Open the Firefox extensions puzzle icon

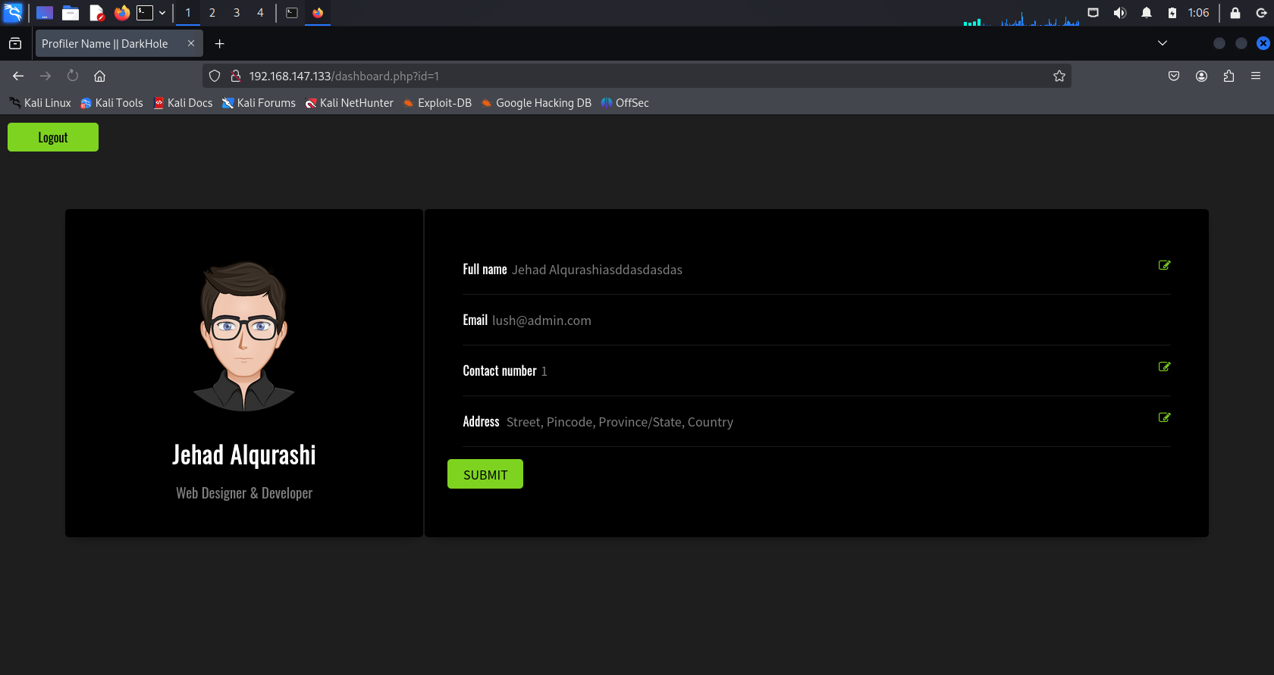(x=1228, y=76)
